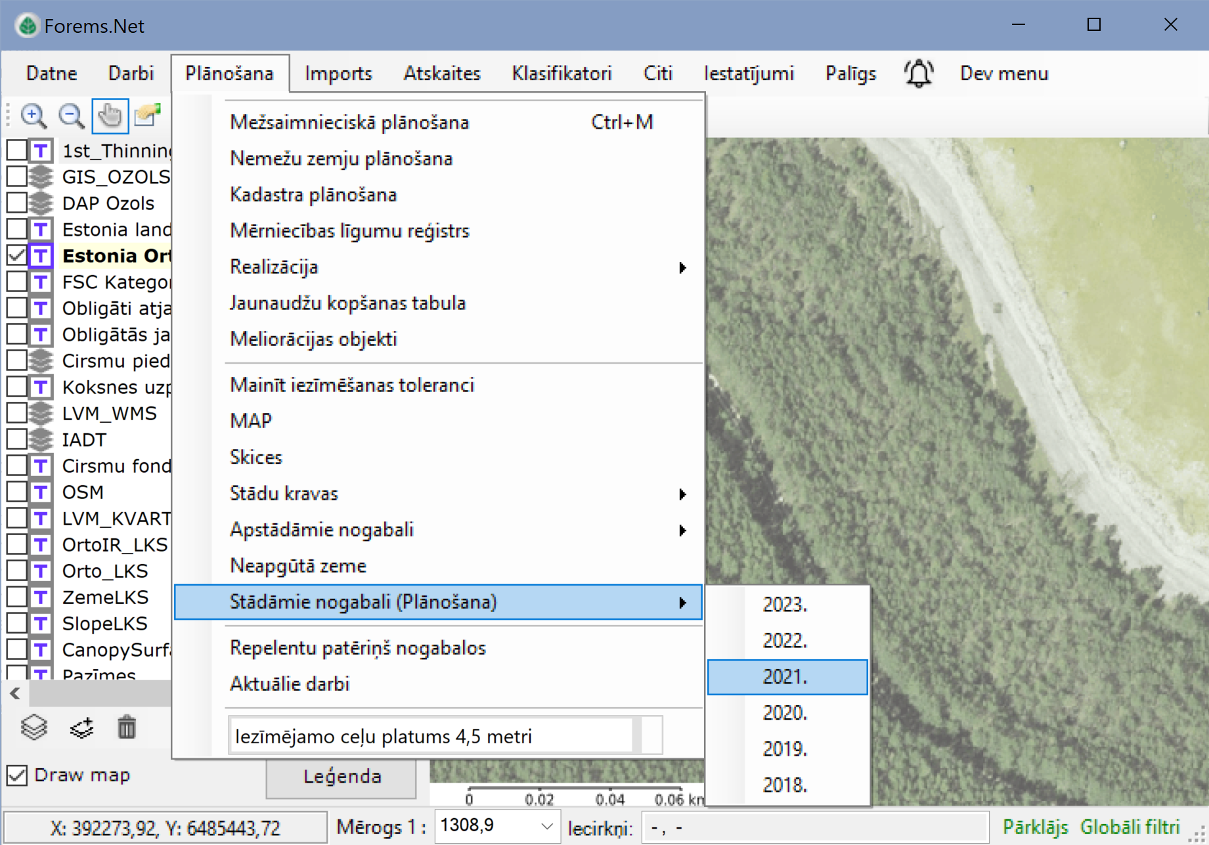Click the Iezīmējamo ceļu platums field
The width and height of the screenshot is (1209, 845).
coord(430,736)
